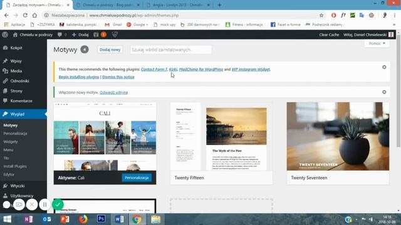Open Photoshop from taskbar
This screenshot has height=225, width=401.
101,219
